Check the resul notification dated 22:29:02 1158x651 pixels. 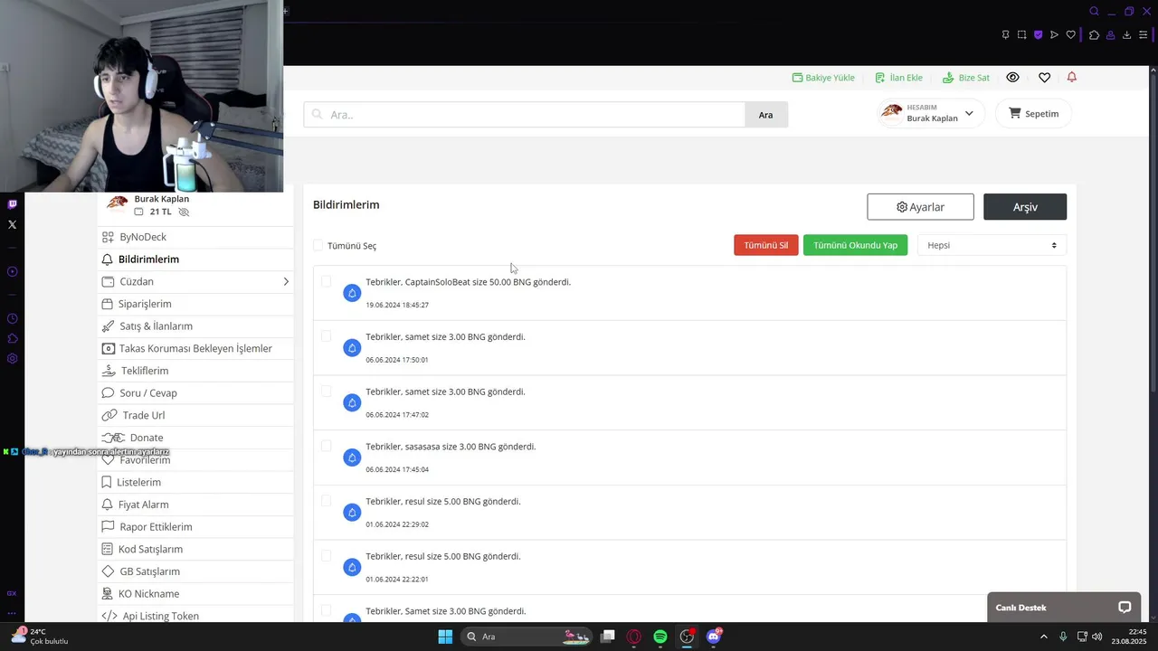pyautogui.click(x=326, y=501)
